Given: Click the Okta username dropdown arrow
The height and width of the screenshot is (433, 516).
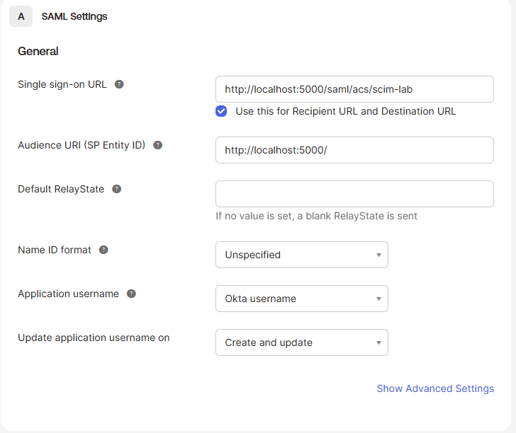Looking at the screenshot, I should point(378,299).
